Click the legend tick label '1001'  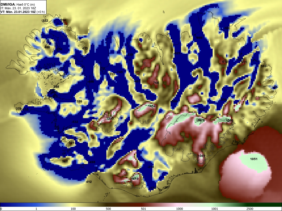click(215, 209)
